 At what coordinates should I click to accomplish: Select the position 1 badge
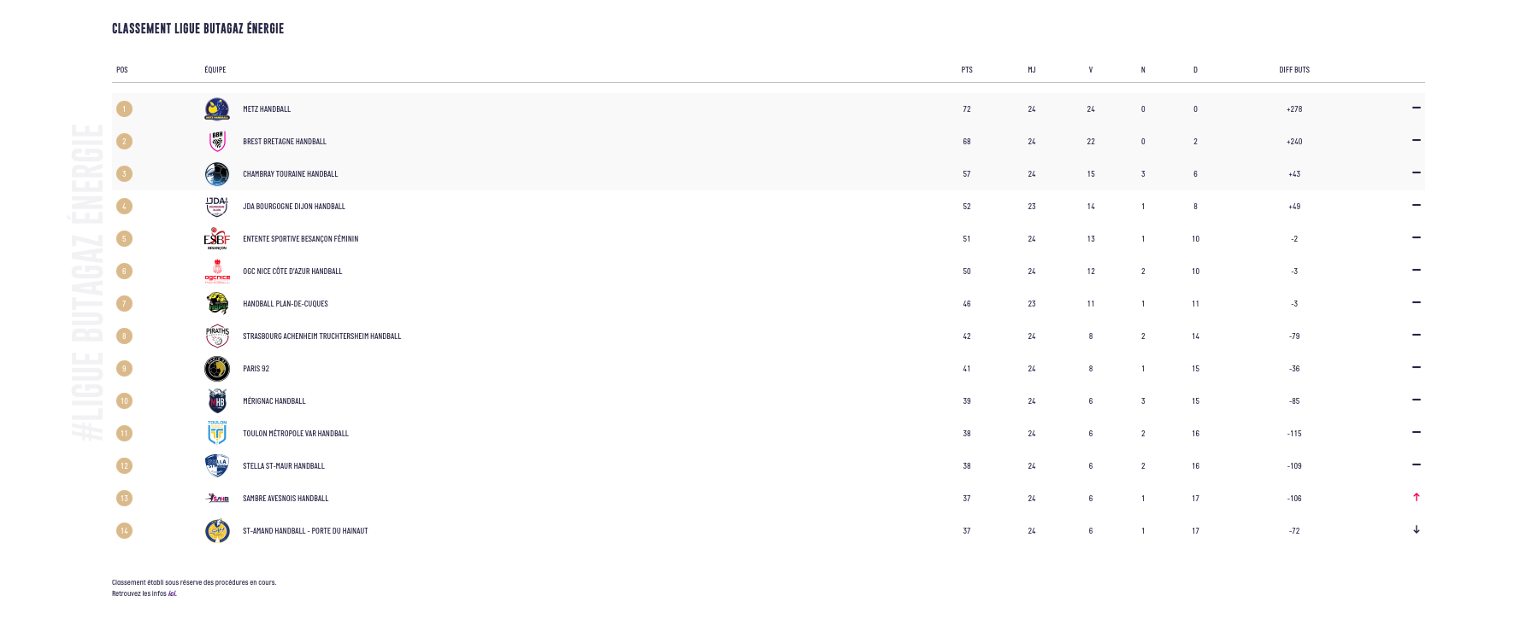pyautogui.click(x=124, y=109)
